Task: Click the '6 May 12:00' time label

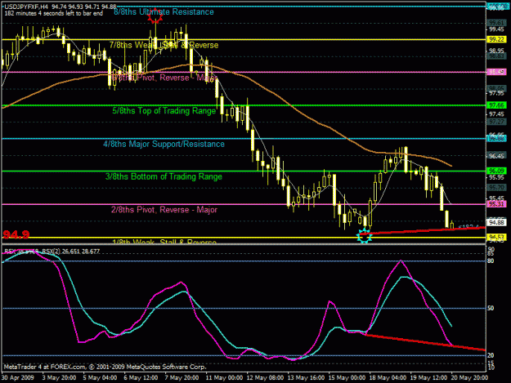Action: pos(141,378)
